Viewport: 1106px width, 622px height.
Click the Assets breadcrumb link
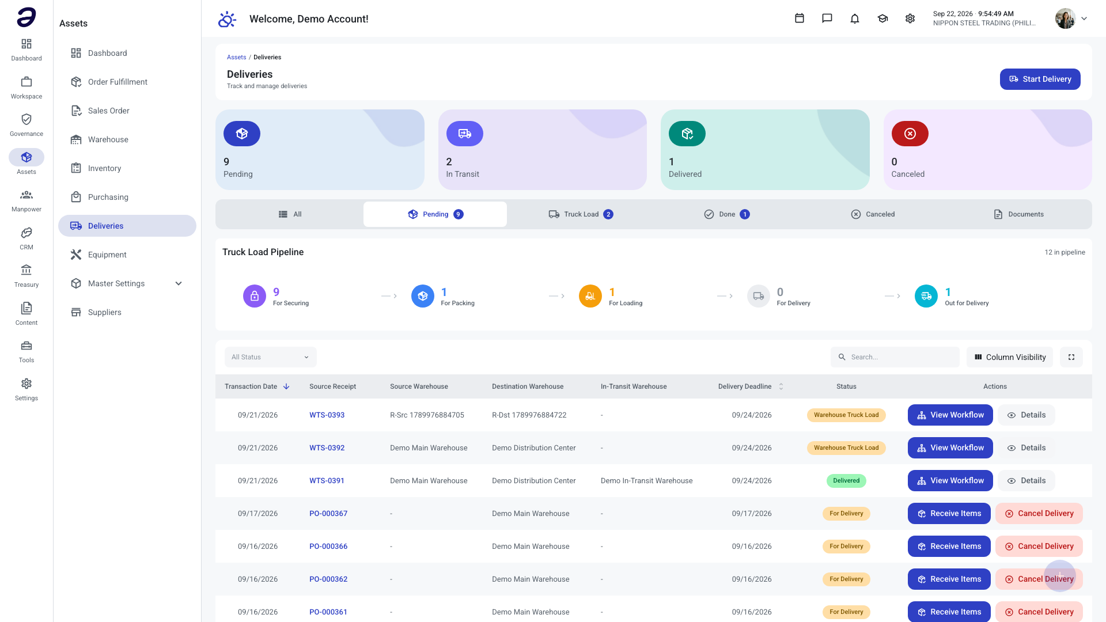click(x=236, y=57)
